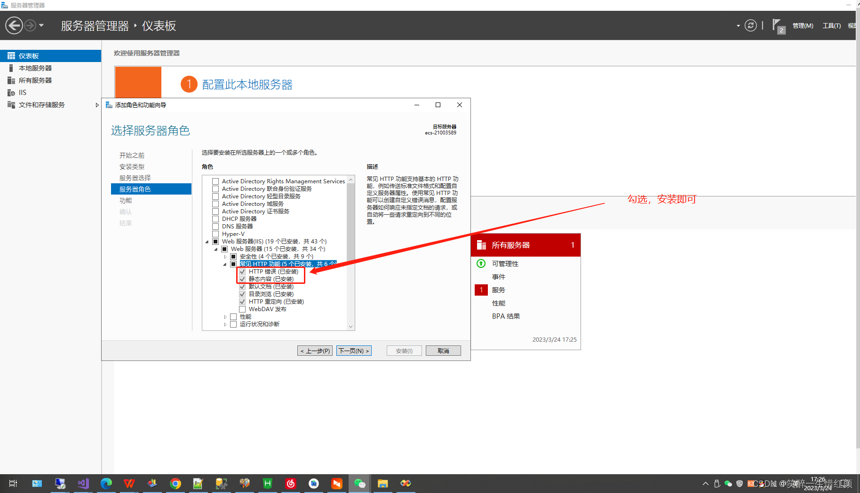The width and height of the screenshot is (860, 493).
Task: Collapse the 常见 HTTP 功能 tree node
Action: point(225,265)
